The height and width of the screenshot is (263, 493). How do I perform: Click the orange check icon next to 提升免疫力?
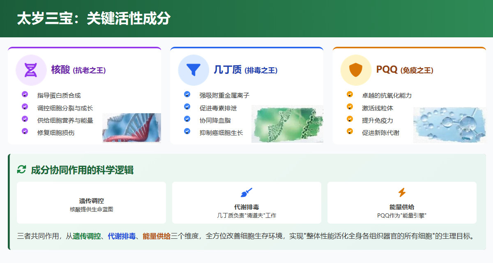350,119
